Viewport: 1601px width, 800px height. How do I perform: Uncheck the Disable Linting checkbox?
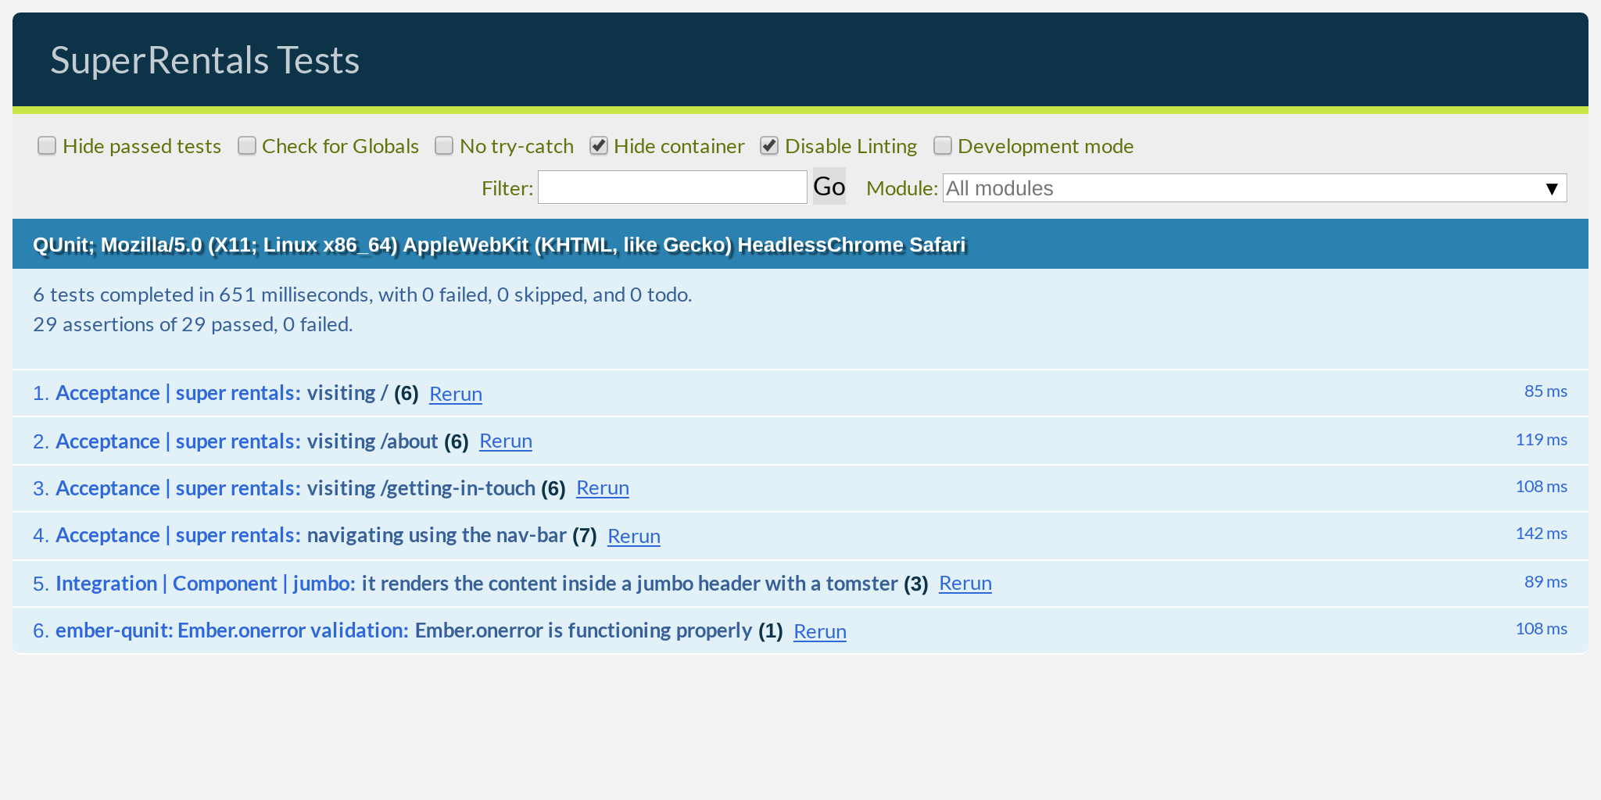(769, 146)
